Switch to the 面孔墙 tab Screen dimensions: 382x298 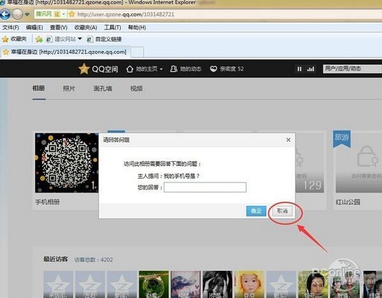pyautogui.click(x=103, y=89)
